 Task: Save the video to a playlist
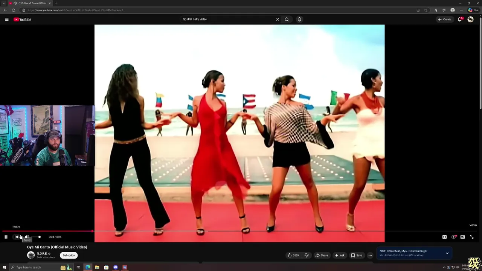(x=357, y=255)
